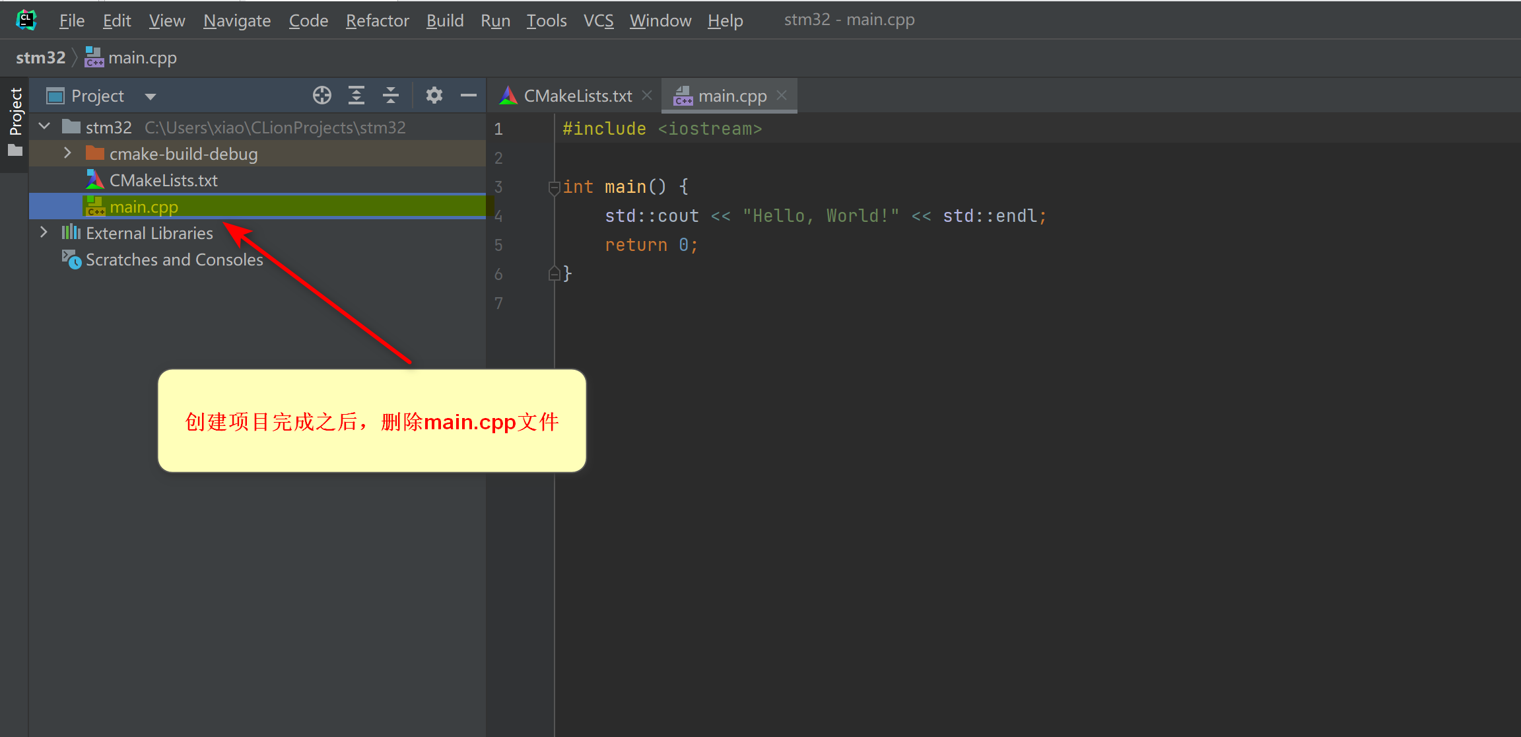Open the File menu
The width and height of the screenshot is (1521, 737).
[x=72, y=20]
